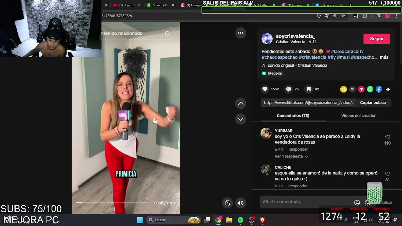Screen dimensions: 402x226
Task: Seek on the video progress bar
Action: click(112, 203)
